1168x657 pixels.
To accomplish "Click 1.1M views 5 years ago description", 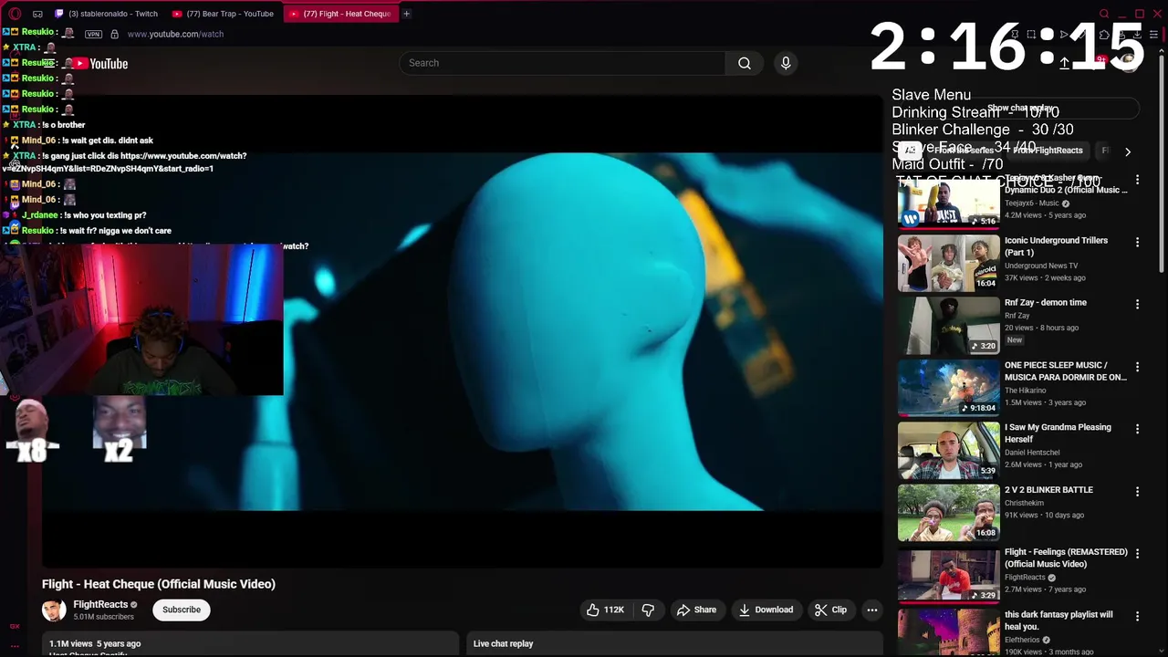I will coord(95,643).
